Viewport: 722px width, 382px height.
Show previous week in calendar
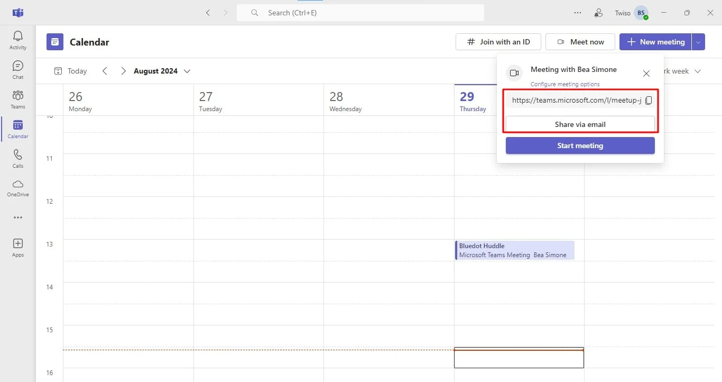(x=105, y=71)
